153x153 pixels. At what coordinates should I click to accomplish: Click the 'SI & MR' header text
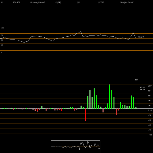(x=16, y=2)
